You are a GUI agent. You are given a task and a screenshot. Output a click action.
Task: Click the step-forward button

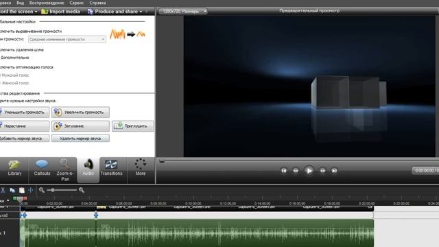(x=322, y=171)
